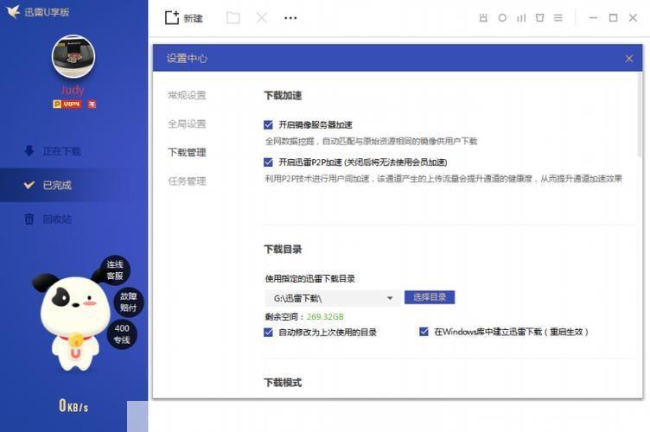The width and height of the screenshot is (650, 432).
Task: Click the Judy profile avatar
Action: point(73,56)
